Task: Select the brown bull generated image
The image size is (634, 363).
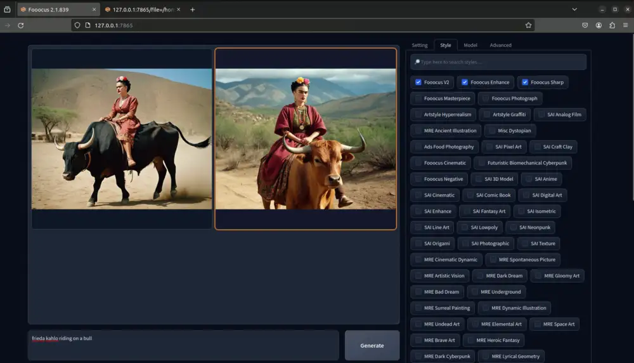Action: point(306,139)
